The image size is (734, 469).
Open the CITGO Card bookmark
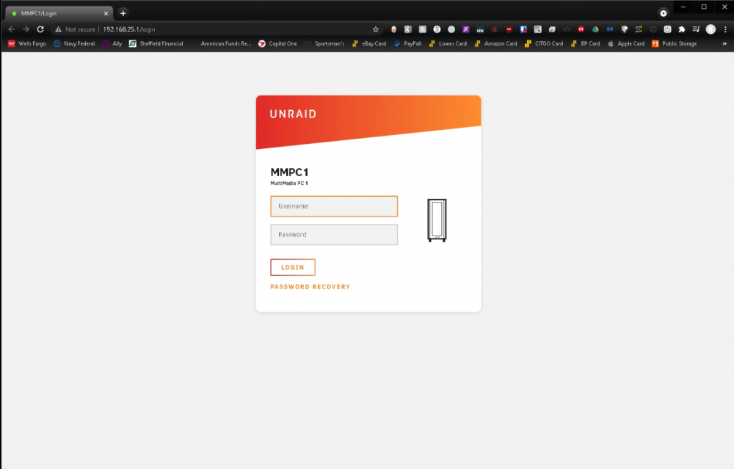(544, 43)
